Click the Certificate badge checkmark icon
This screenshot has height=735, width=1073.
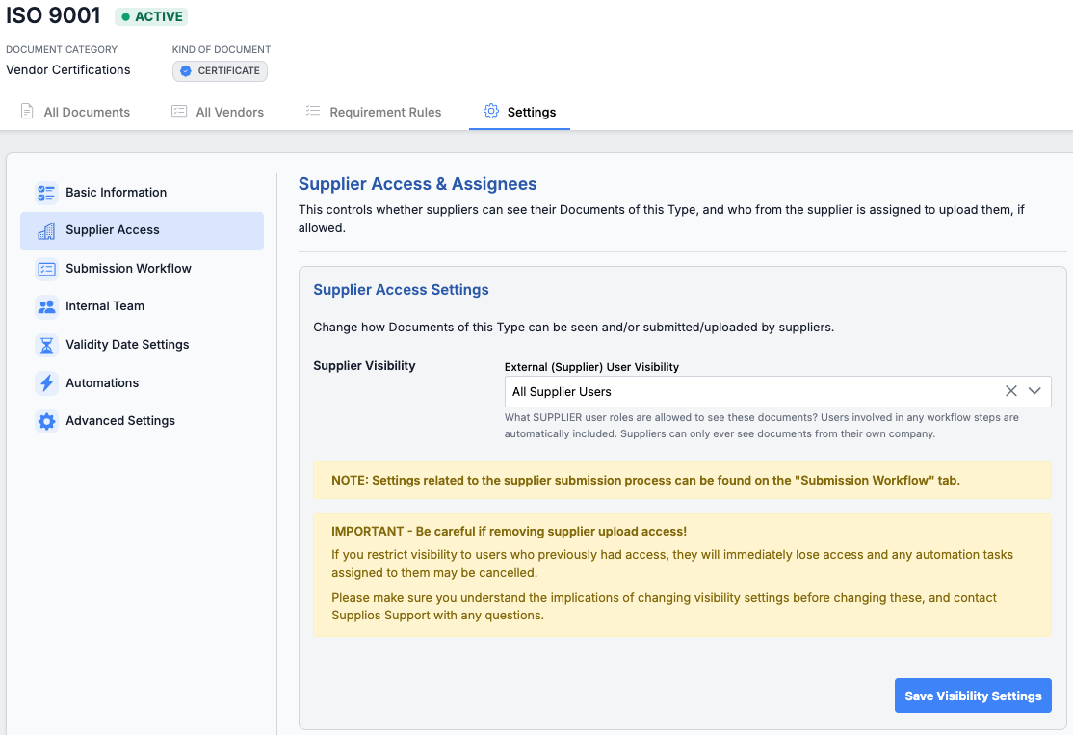(186, 71)
